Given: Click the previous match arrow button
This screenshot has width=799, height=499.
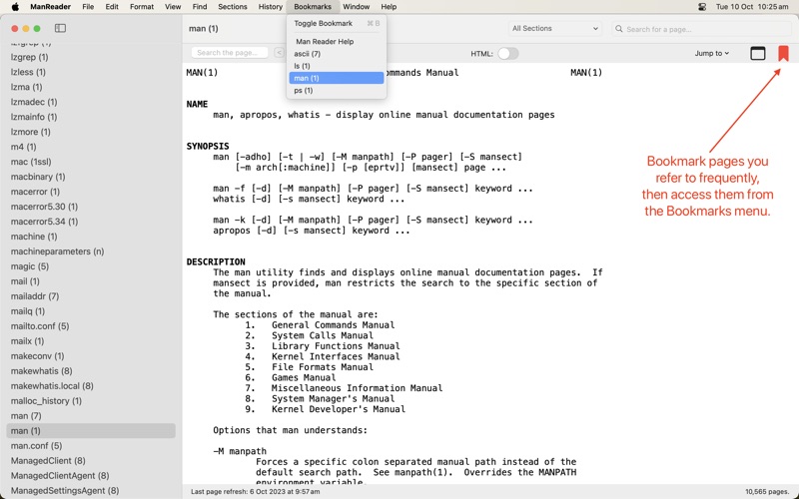Looking at the screenshot, I should coord(279,53).
